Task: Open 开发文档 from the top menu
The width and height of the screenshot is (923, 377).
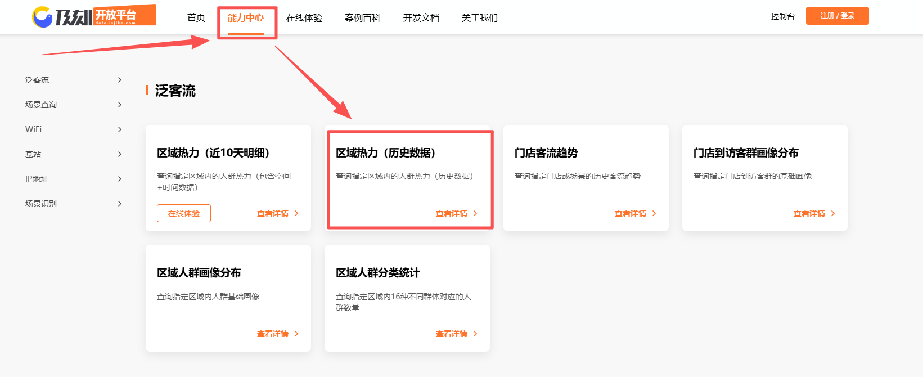Action: [421, 18]
